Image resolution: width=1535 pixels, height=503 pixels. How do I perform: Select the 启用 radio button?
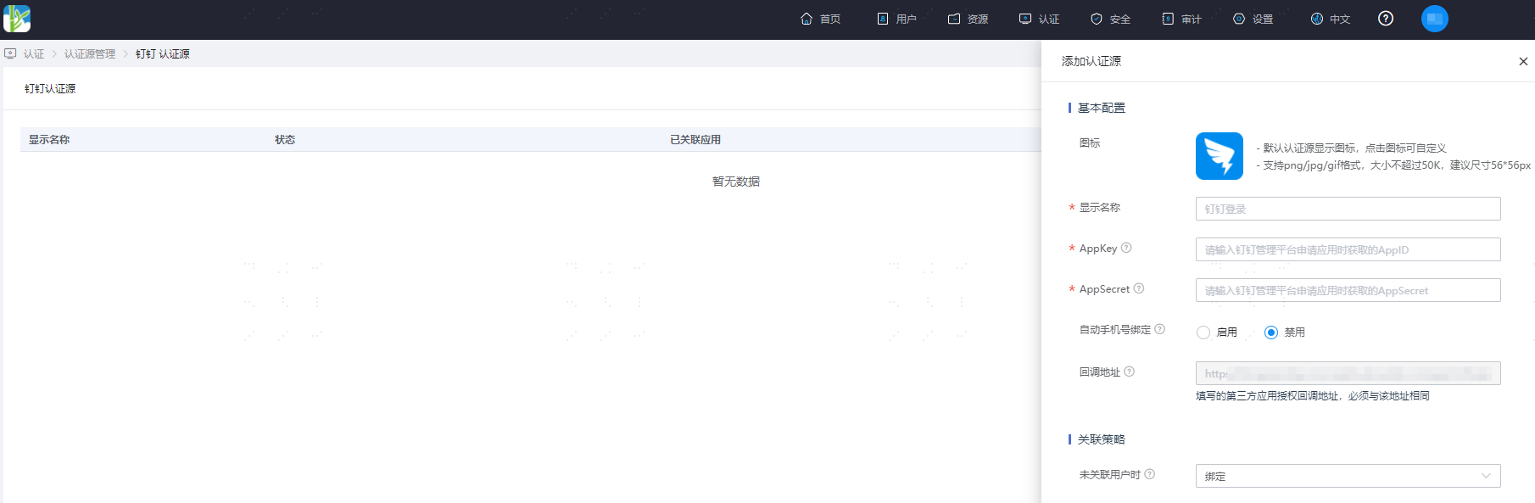1203,333
